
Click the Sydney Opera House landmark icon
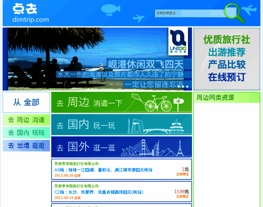click(130, 151)
